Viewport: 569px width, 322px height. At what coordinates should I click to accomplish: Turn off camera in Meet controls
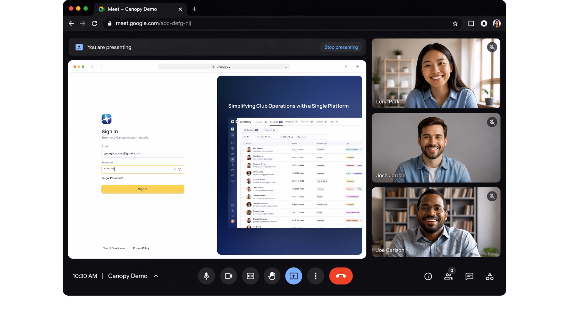pyautogui.click(x=228, y=276)
